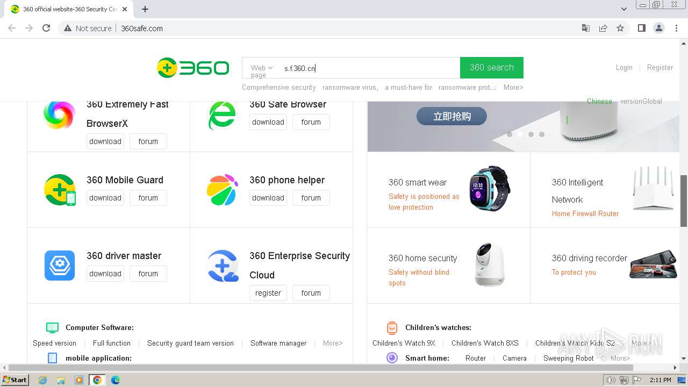
Task: Open the tab search chevron in title bar
Action: [x=623, y=9]
